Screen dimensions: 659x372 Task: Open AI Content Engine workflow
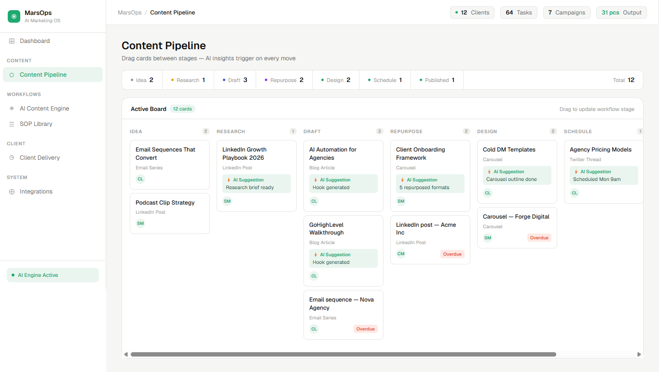point(53,109)
